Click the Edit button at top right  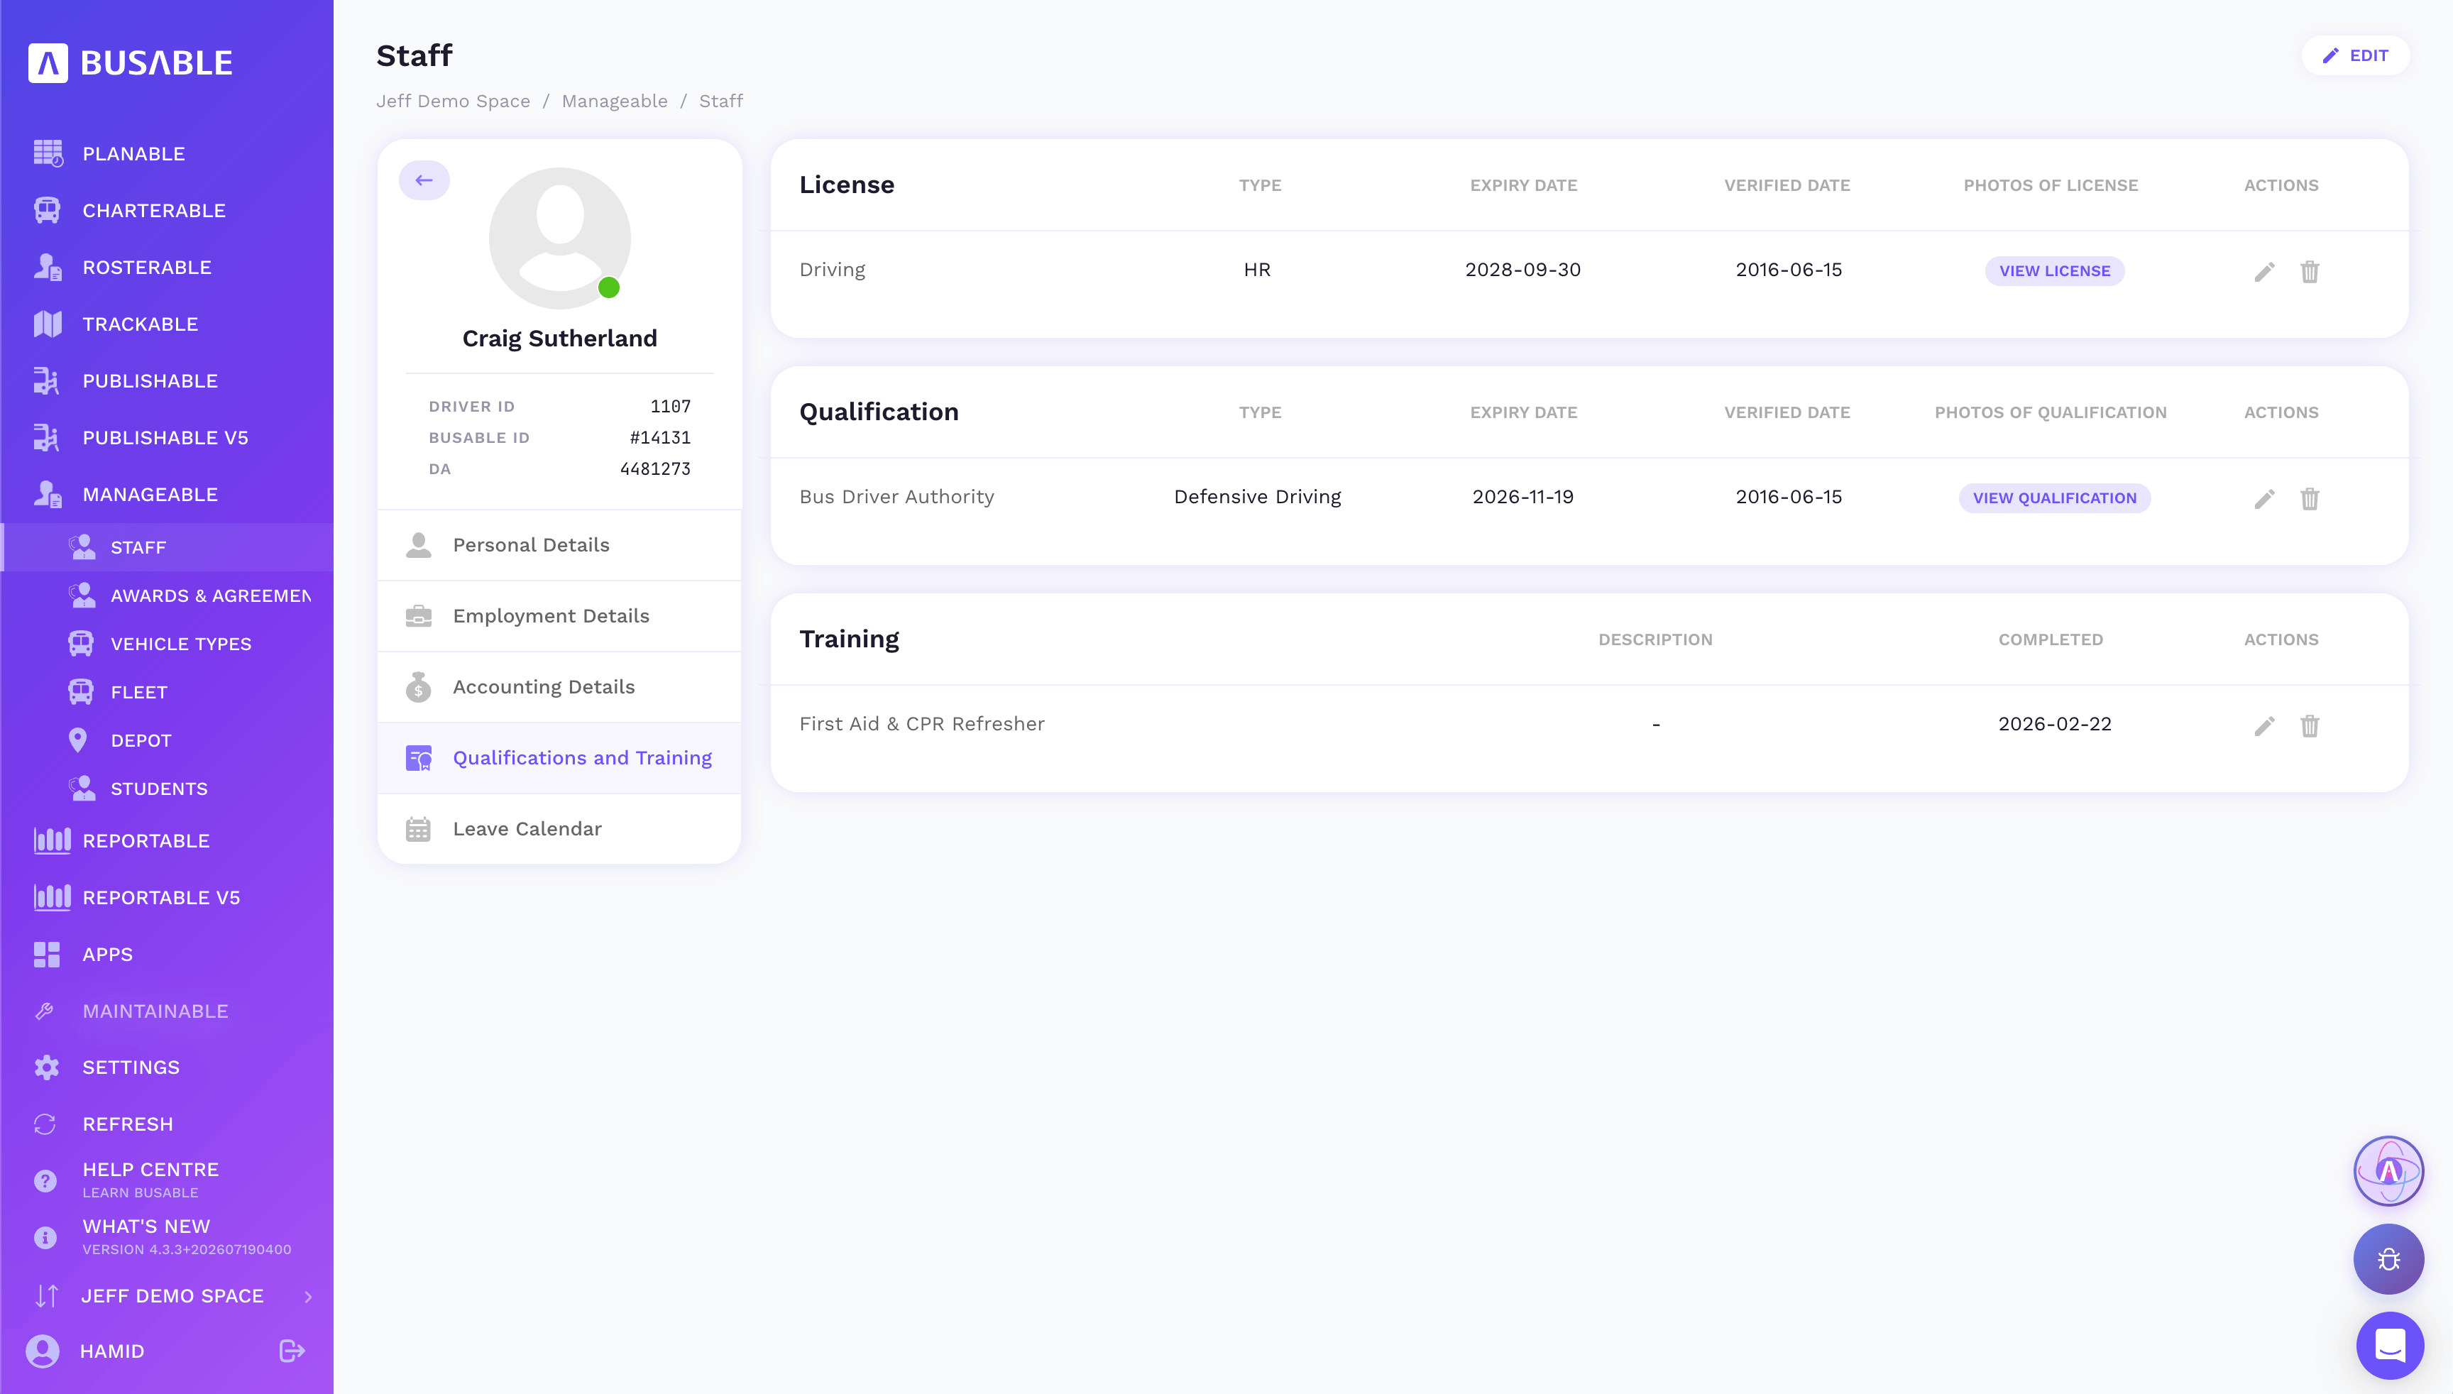(2354, 55)
